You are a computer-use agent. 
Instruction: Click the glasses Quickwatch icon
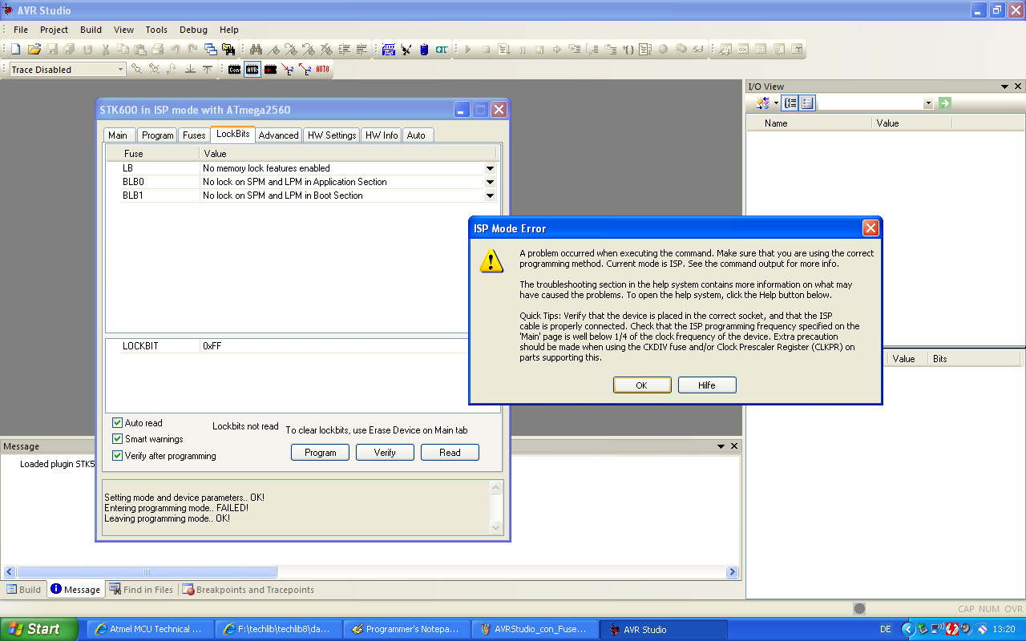(698, 49)
